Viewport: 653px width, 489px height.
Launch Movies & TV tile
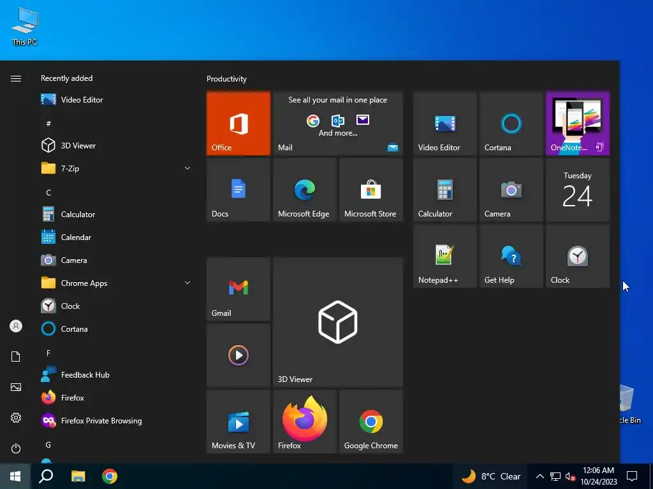(x=238, y=422)
